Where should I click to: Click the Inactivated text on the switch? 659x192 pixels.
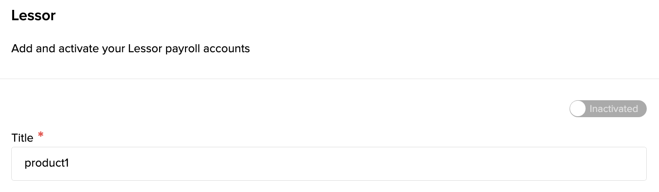(613, 109)
